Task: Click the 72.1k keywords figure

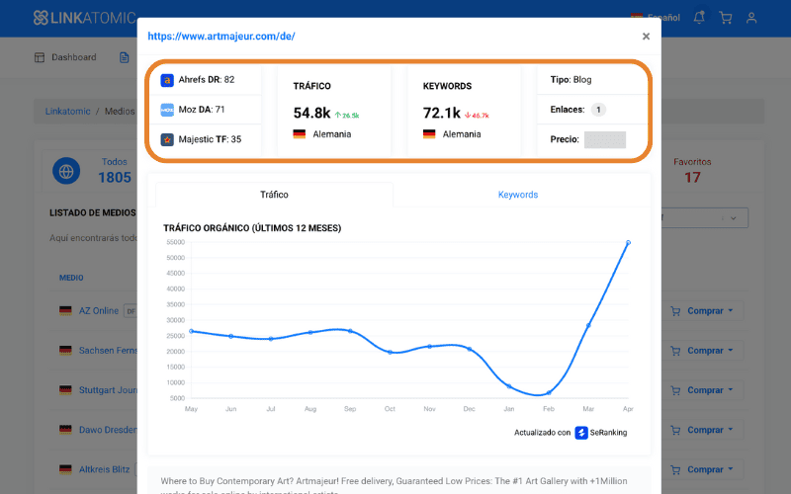Action: [441, 113]
